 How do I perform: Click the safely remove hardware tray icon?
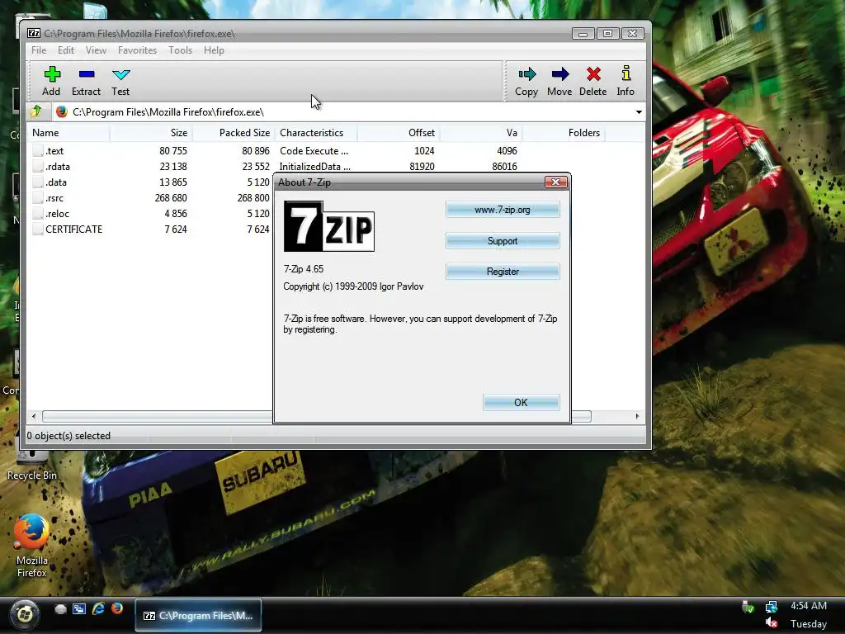click(x=748, y=607)
